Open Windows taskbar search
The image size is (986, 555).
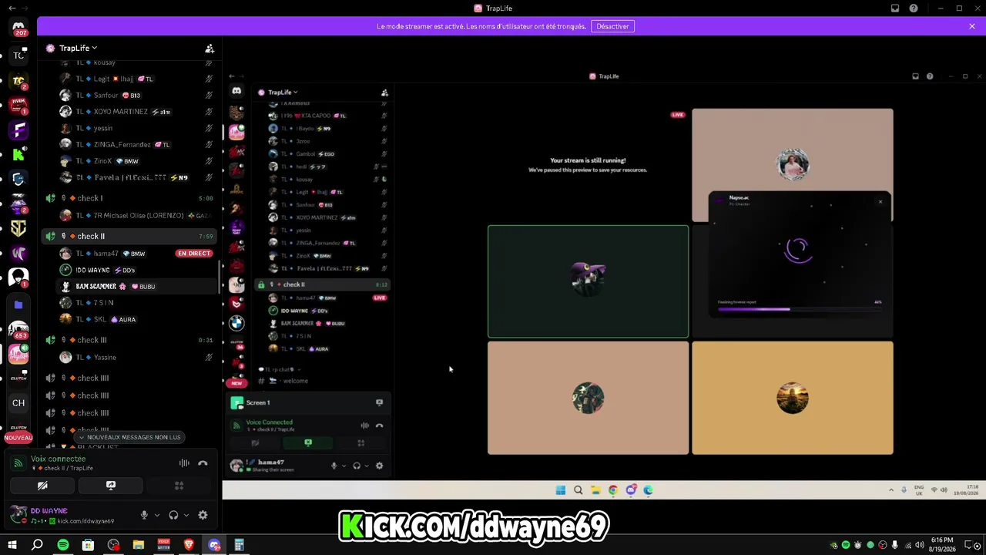click(37, 545)
